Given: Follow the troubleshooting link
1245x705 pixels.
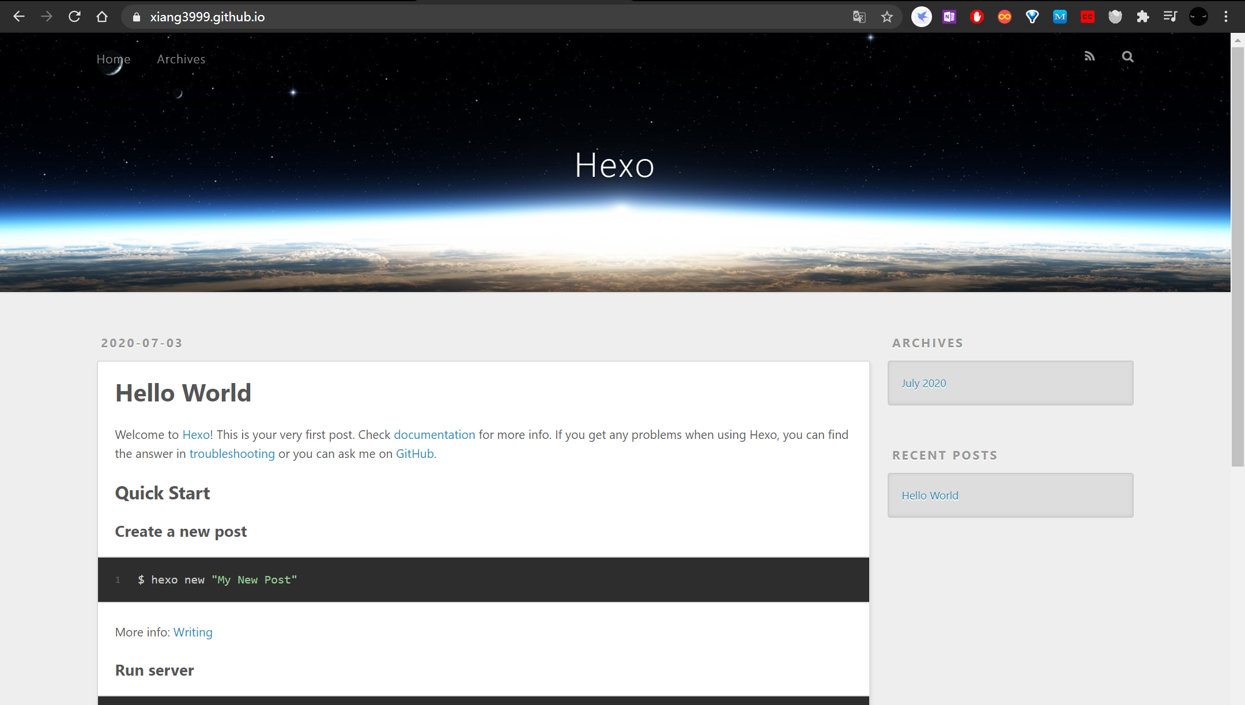Looking at the screenshot, I should click(232, 454).
